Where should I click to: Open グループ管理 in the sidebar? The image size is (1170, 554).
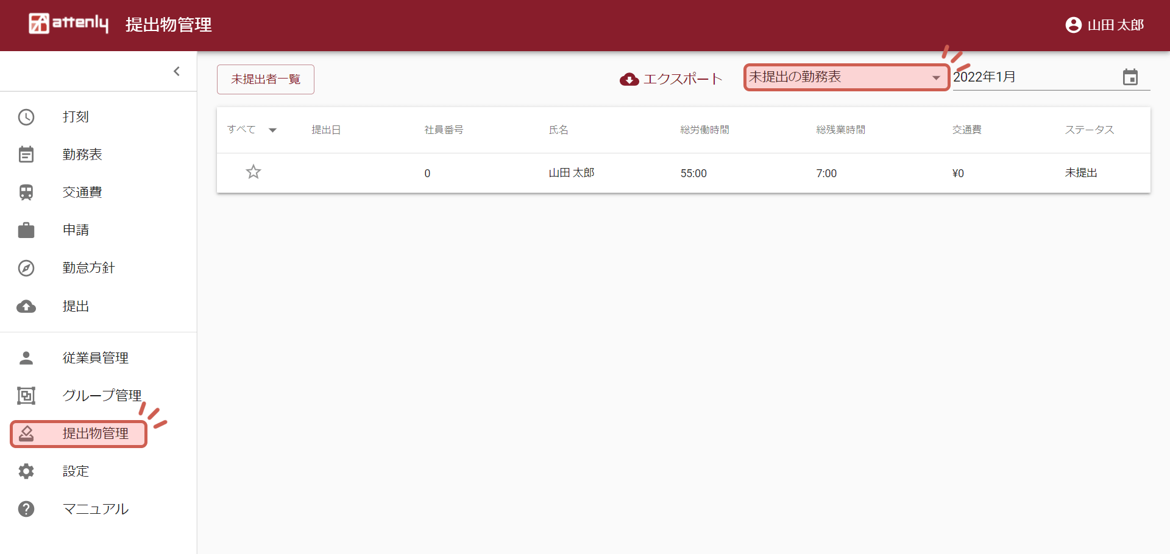coord(101,396)
